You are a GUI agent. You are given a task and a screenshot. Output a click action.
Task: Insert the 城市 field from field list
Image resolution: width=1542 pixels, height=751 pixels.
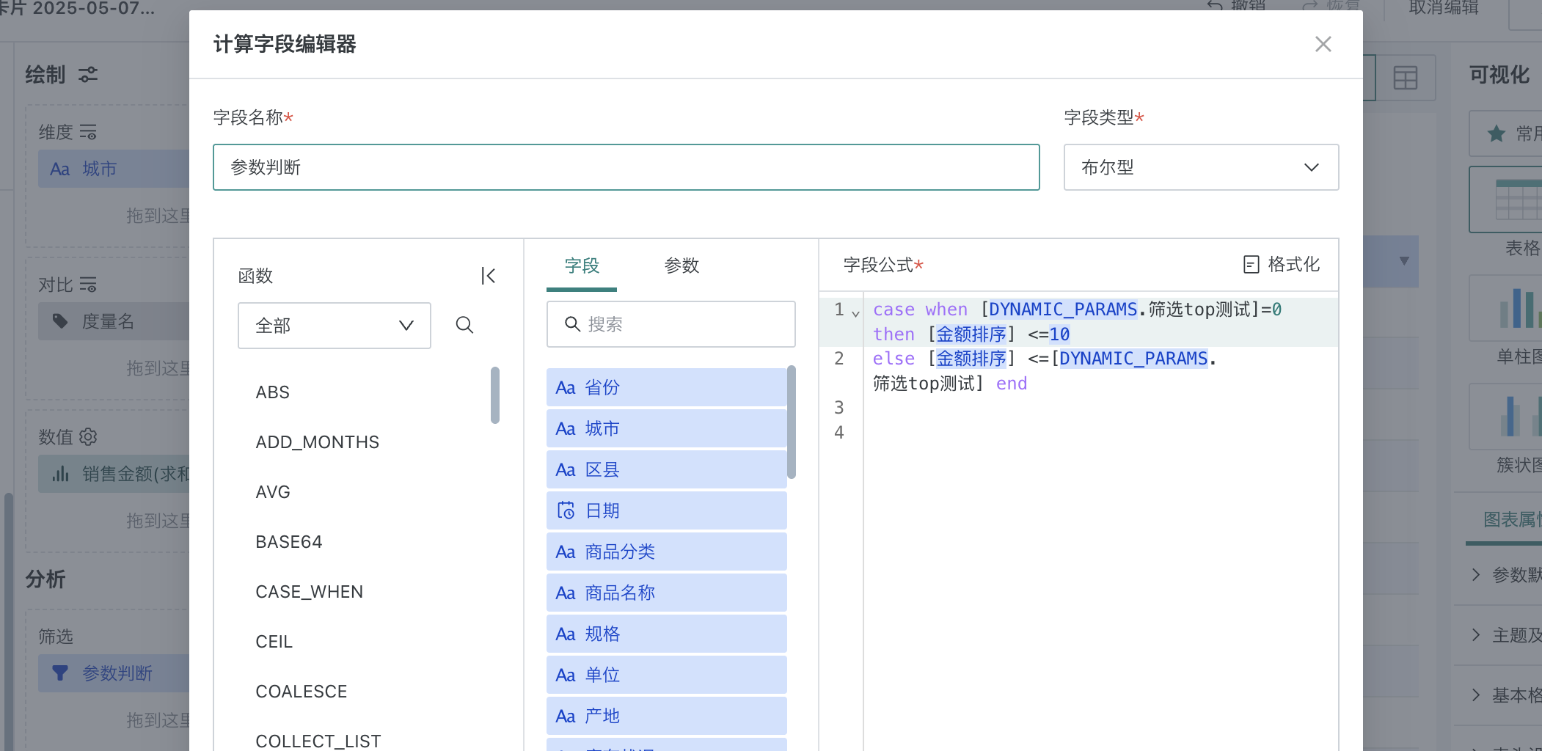point(666,428)
